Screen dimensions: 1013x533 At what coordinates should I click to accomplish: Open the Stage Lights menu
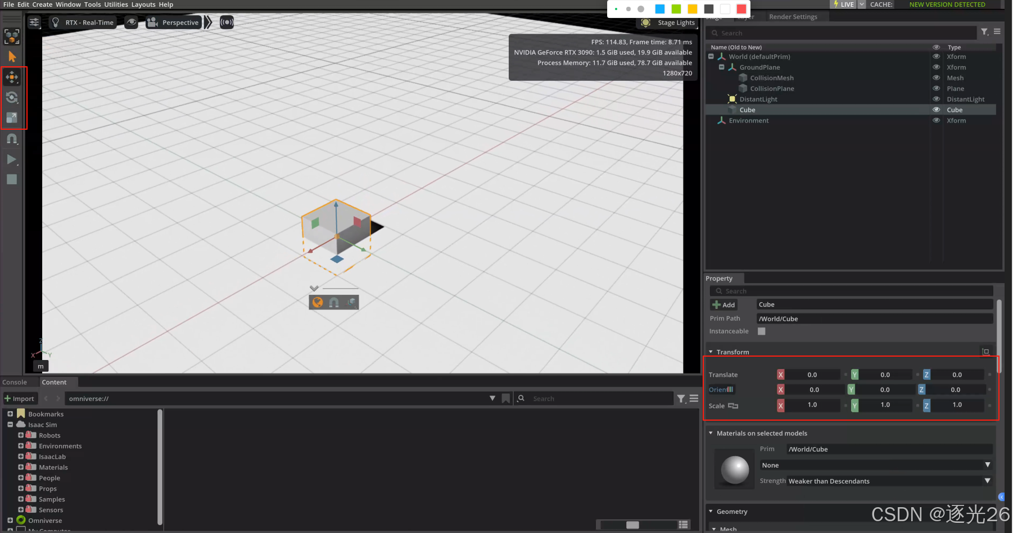pos(668,23)
